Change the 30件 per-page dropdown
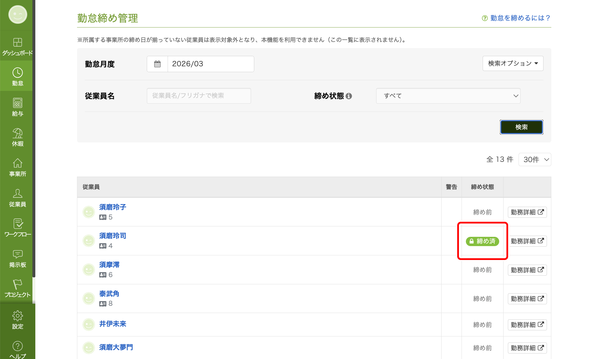This screenshot has width=593, height=359. click(x=535, y=160)
